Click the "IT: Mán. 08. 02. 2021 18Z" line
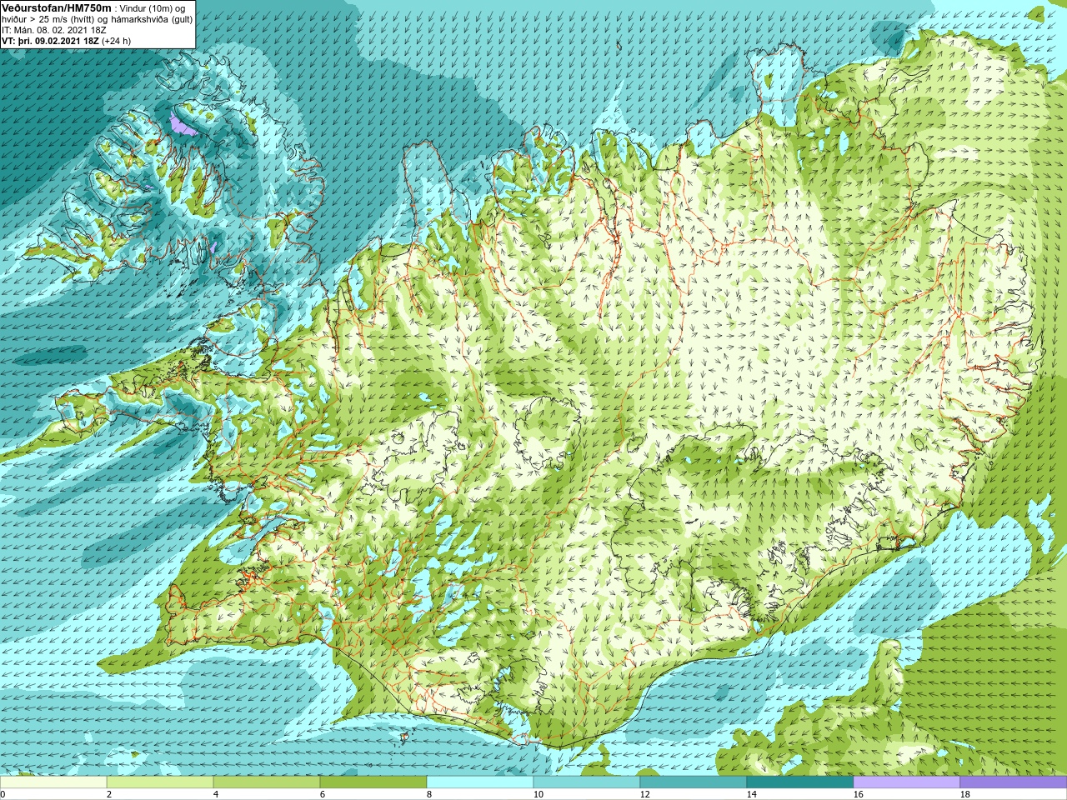This screenshot has height=800, width=1067. click(x=53, y=30)
